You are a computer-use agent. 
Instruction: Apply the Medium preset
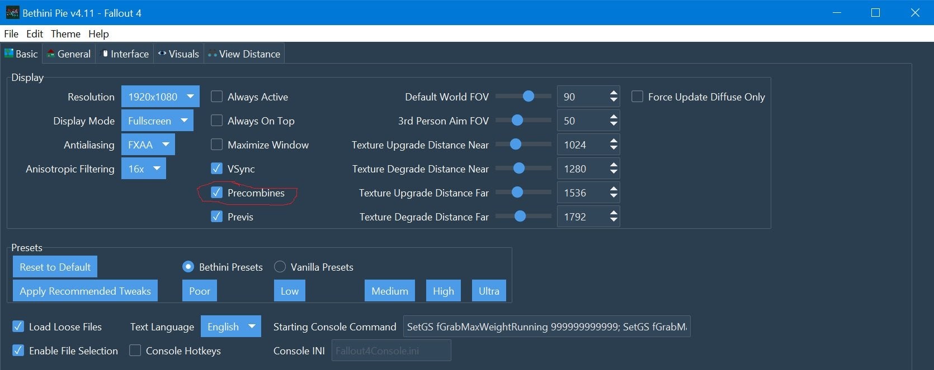(390, 291)
